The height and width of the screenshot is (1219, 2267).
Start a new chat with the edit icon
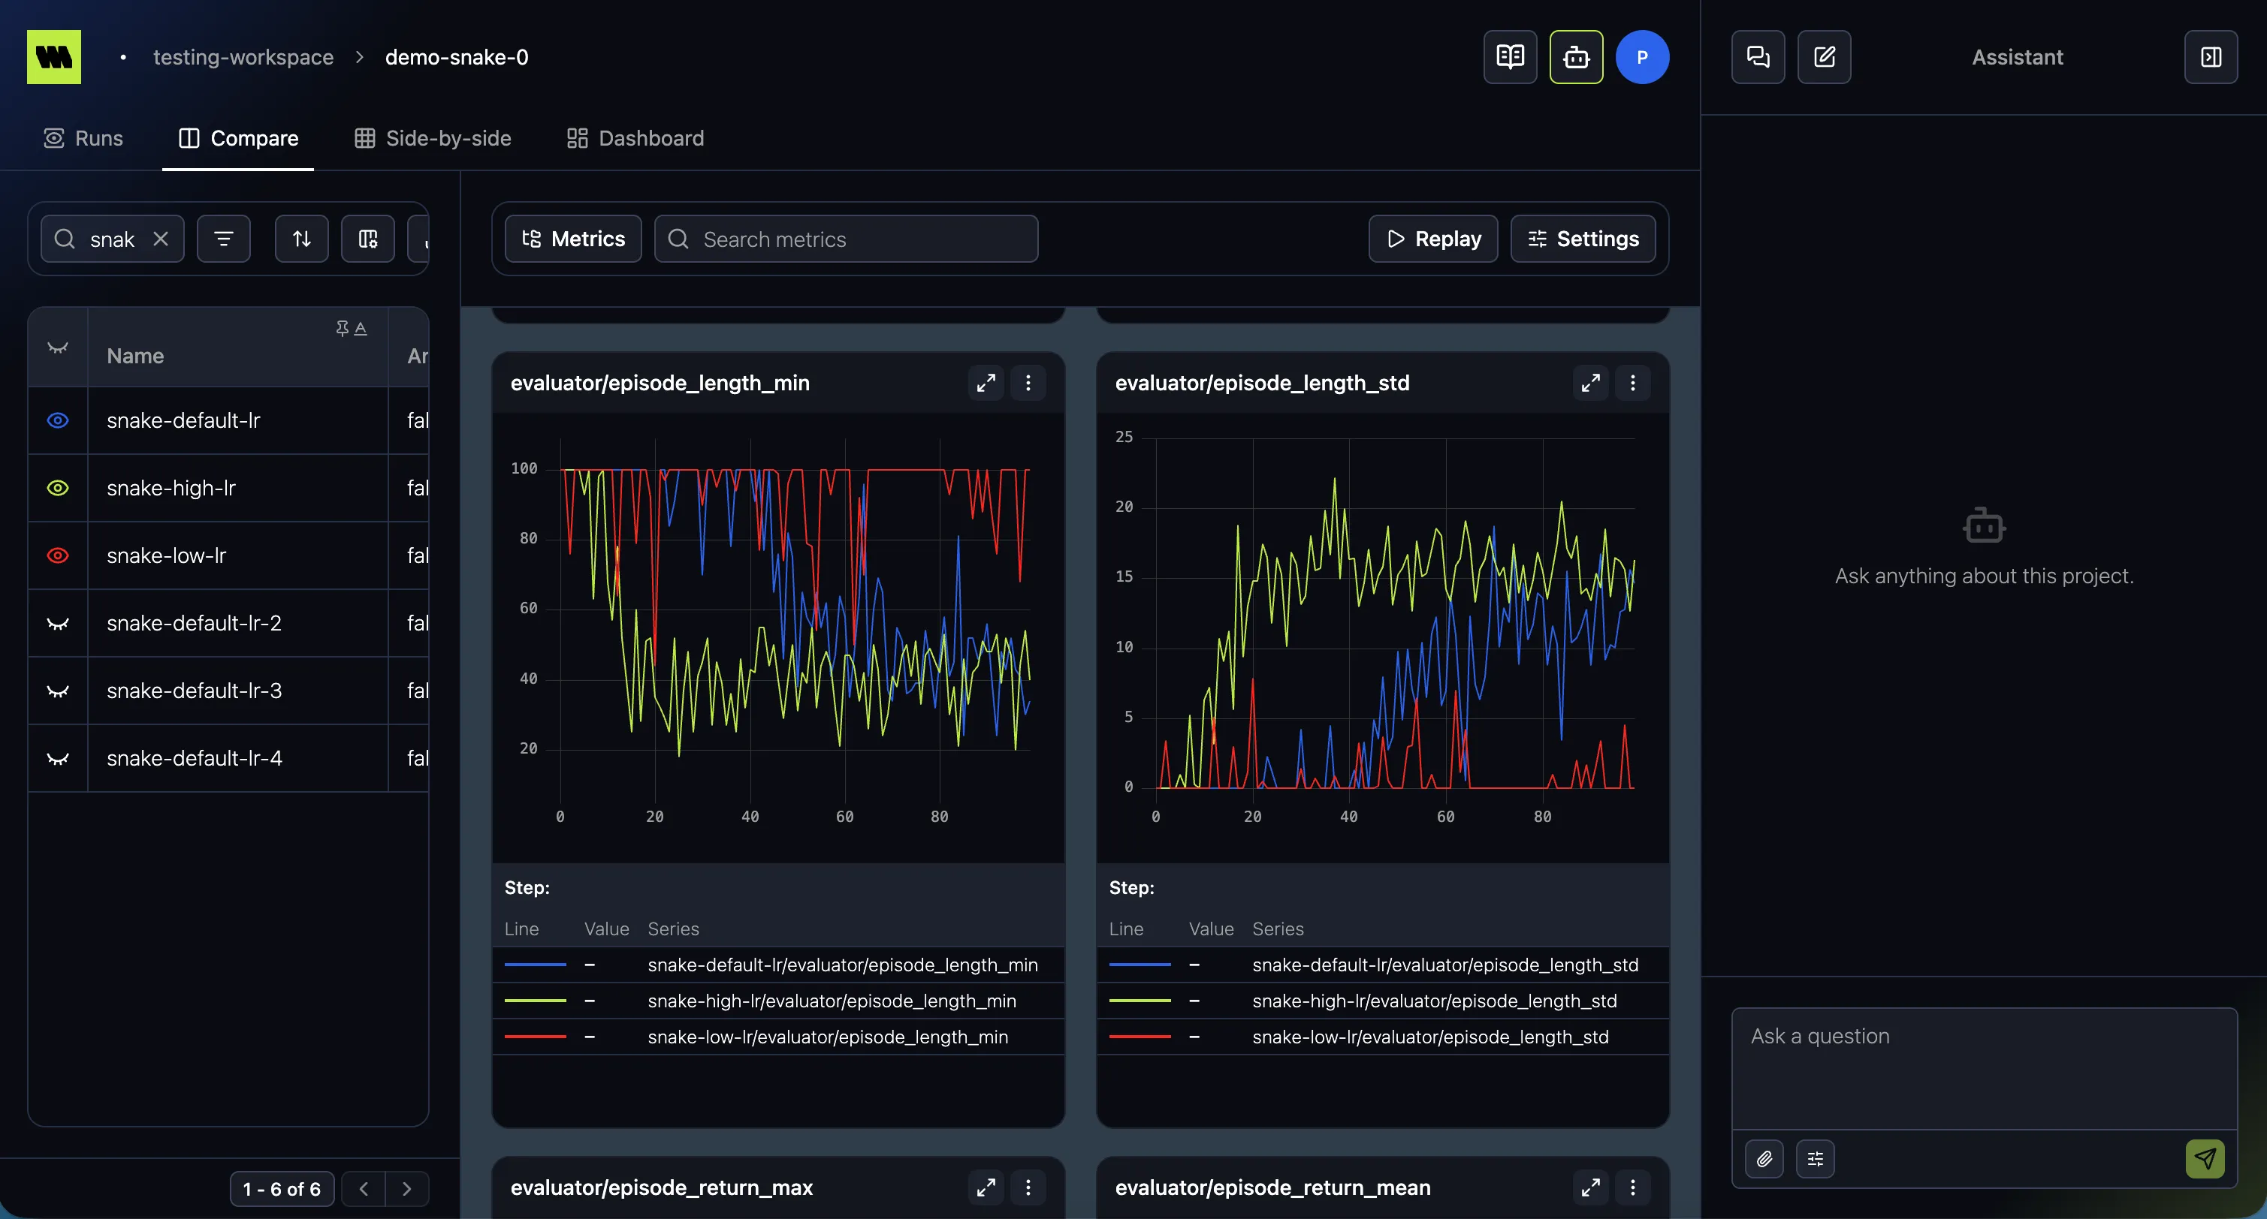1825,57
